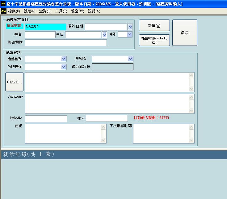
Task: Open the 視窗(W) menu
Action: coord(78,11)
